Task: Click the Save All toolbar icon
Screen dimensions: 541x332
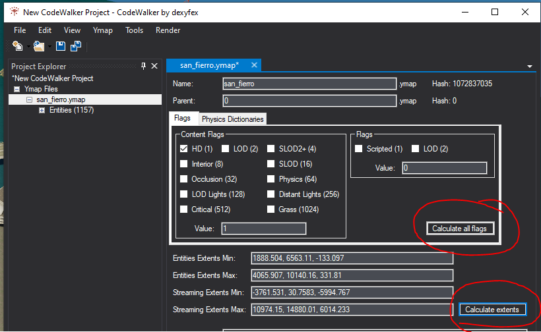Action: click(76, 46)
